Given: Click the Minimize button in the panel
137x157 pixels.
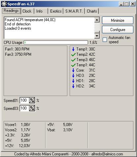Looking at the screenshot, I should pyautogui.click(x=118, y=20).
